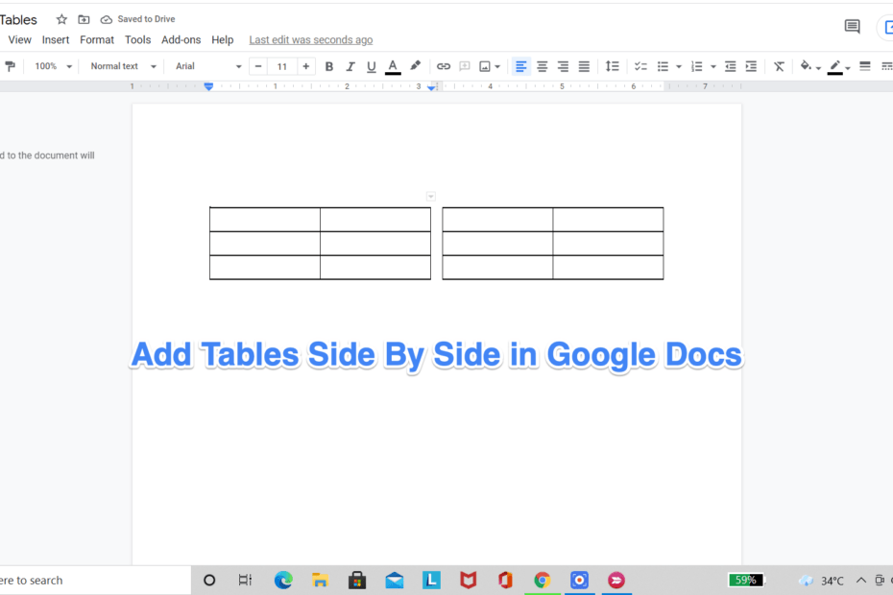The image size is (893, 595).
Task: Click the top-right cell of right table
Action: click(608, 219)
